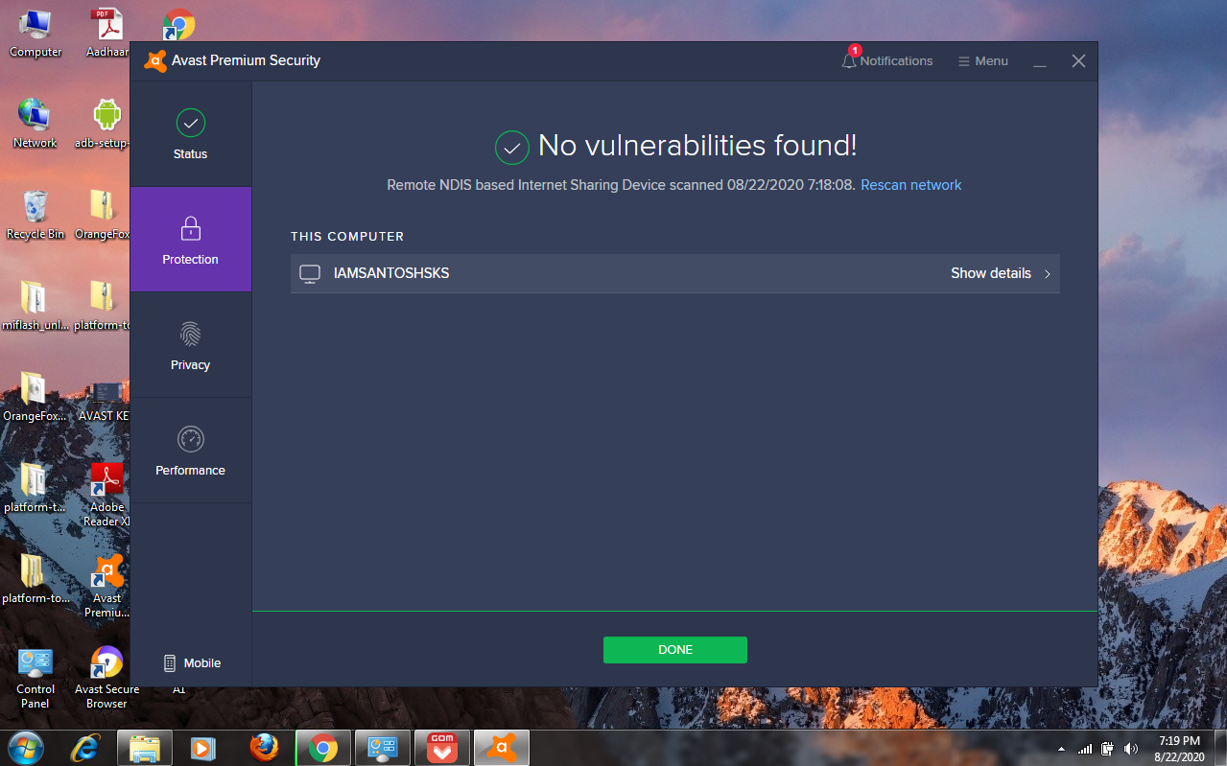This screenshot has width=1227, height=766.
Task: Open the Adobe Reader XI desktop shortcut
Action: (x=106, y=494)
